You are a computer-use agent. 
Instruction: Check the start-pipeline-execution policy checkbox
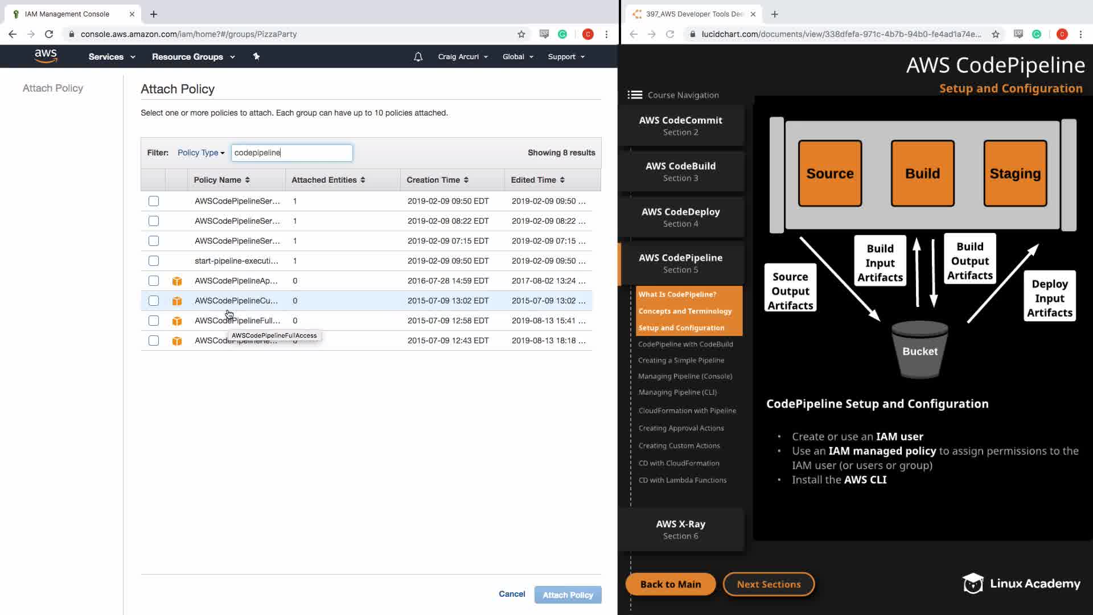(x=154, y=261)
